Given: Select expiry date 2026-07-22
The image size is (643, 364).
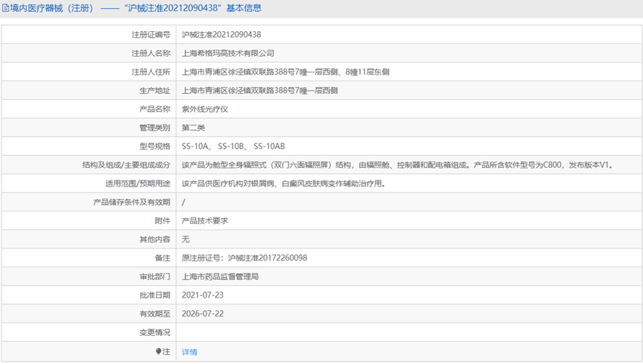Looking at the screenshot, I should tap(203, 313).
